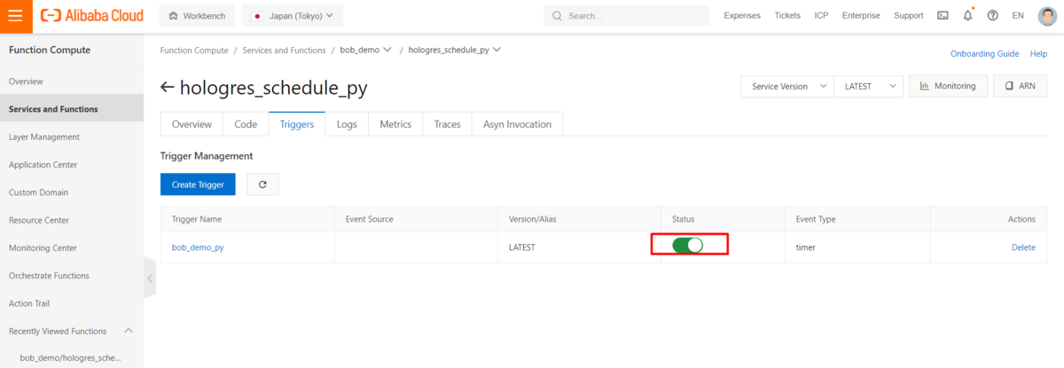Toggle the bob_demo_py trigger status switch
1064x368 pixels.
tap(688, 246)
